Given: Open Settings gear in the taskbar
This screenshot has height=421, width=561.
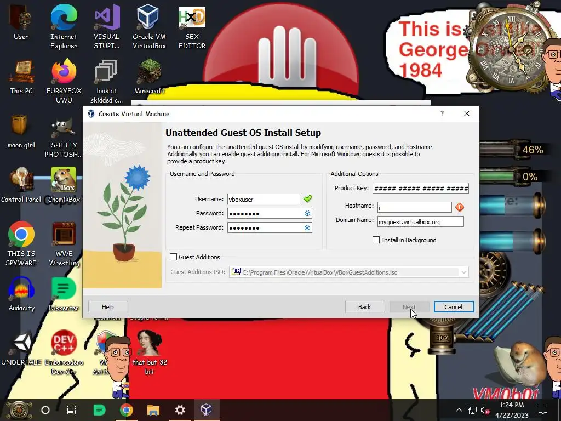Looking at the screenshot, I should point(180,409).
